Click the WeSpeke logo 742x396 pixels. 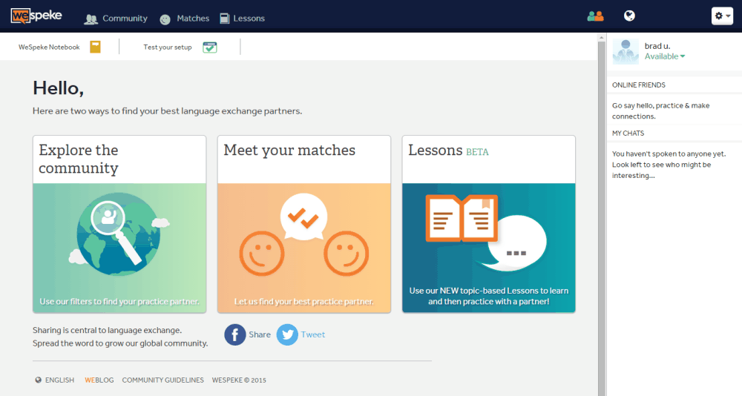click(36, 16)
